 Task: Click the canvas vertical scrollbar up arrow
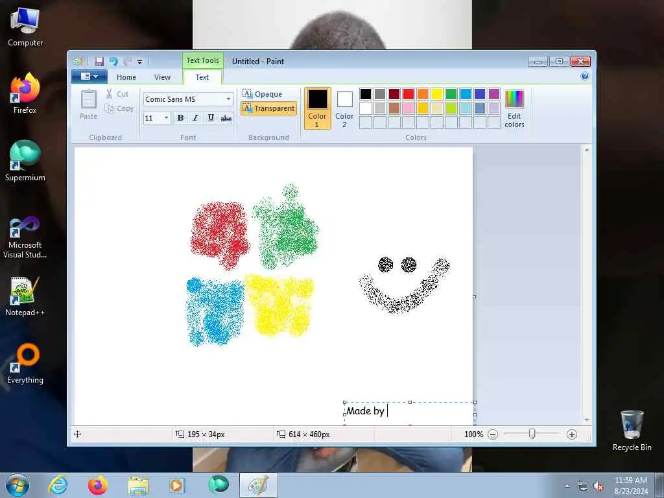pos(586,150)
